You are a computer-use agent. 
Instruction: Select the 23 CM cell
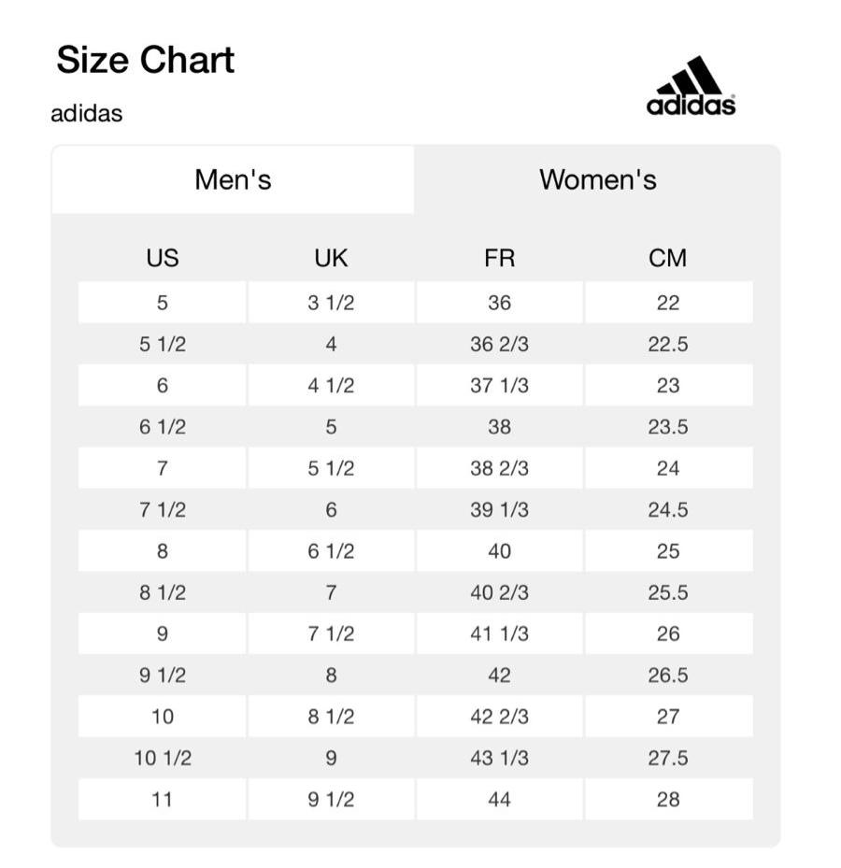tap(667, 386)
